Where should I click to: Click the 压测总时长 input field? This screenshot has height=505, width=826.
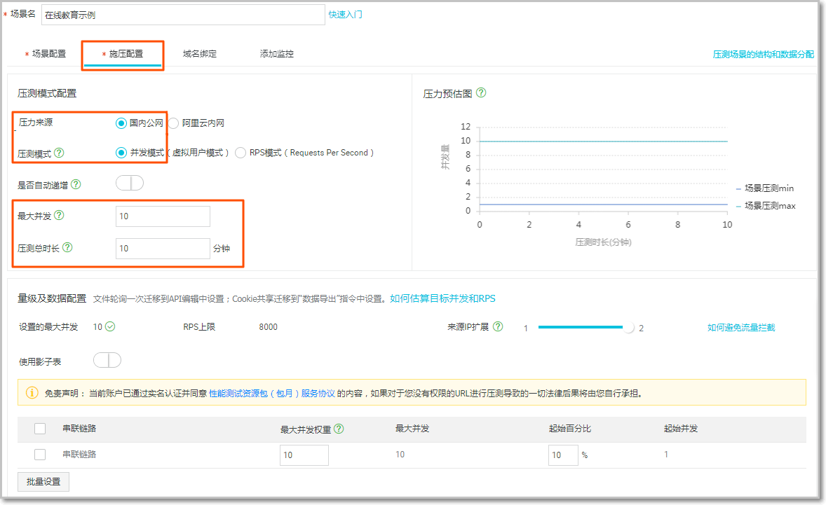(163, 248)
